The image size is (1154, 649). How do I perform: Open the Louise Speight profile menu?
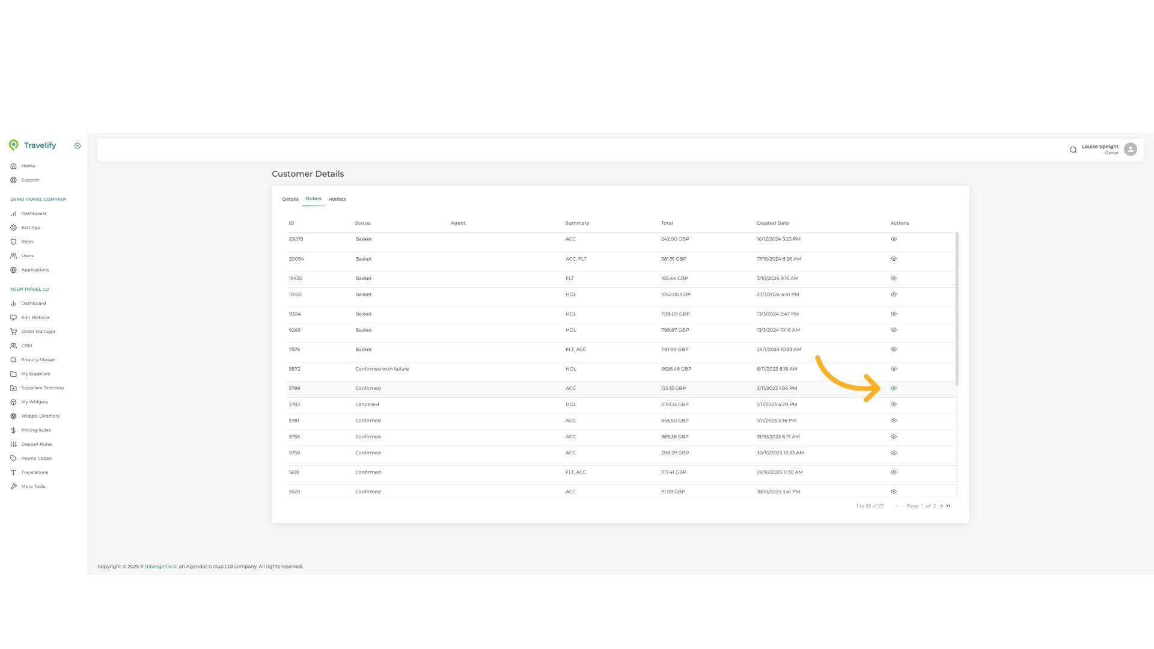[x=1130, y=149]
